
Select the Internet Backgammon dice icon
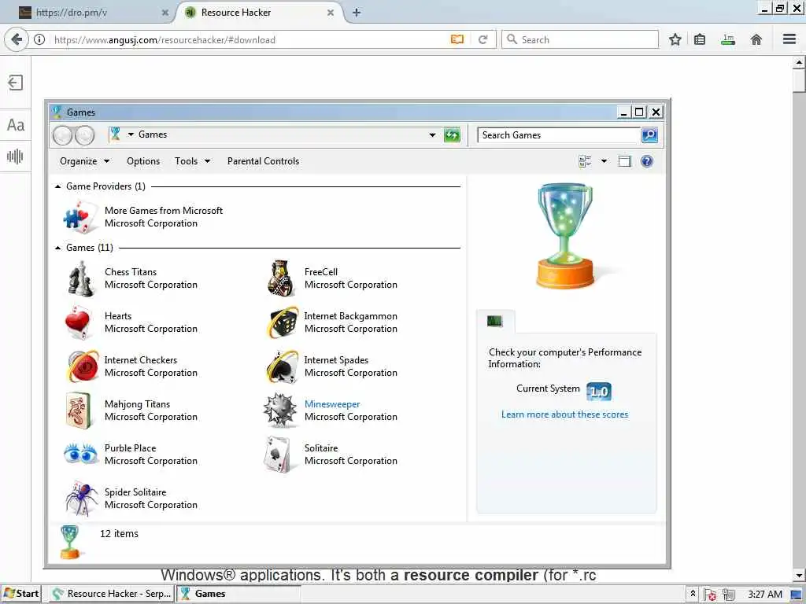pyautogui.click(x=283, y=322)
